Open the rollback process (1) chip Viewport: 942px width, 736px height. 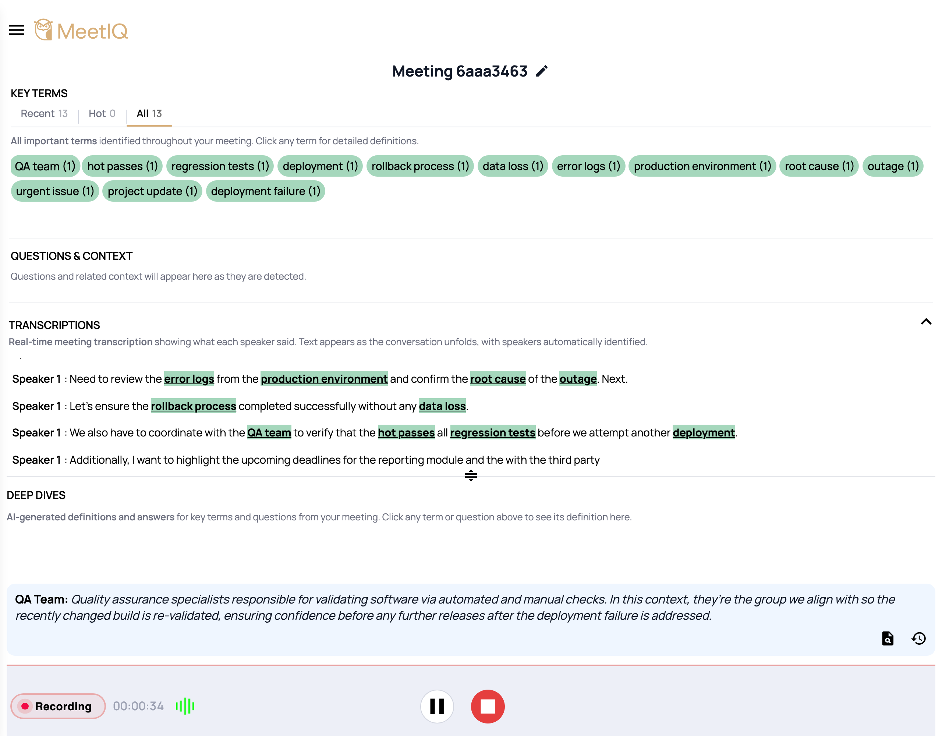[x=420, y=166]
